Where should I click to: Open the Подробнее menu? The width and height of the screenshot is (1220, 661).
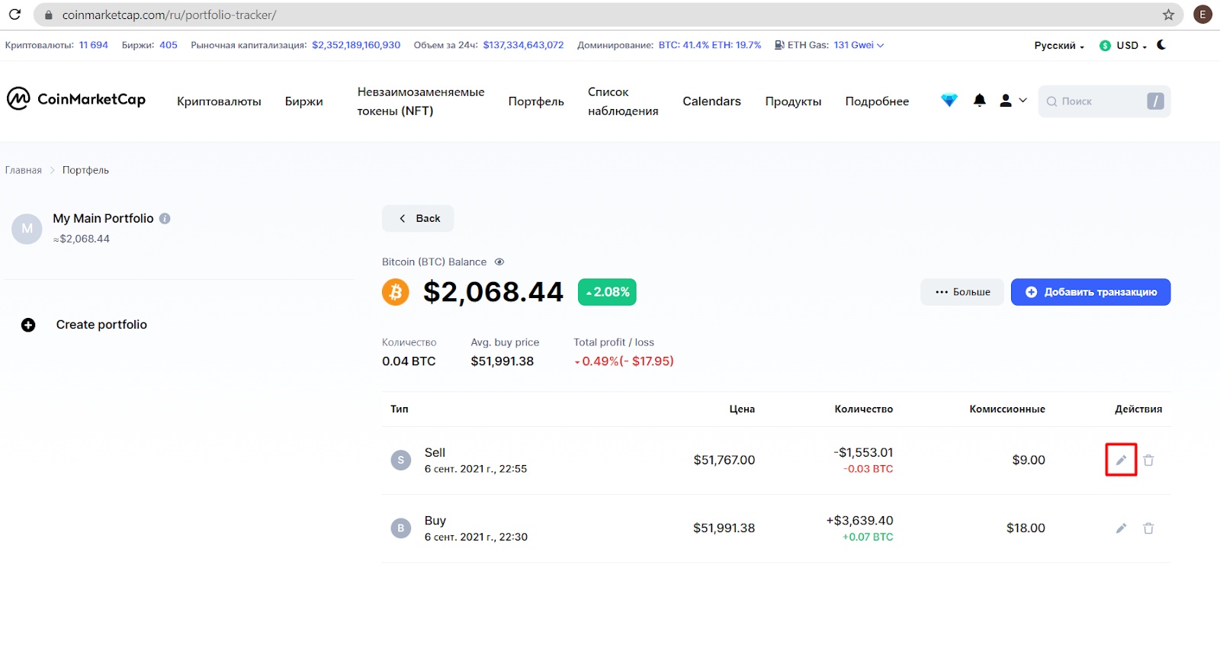(877, 101)
